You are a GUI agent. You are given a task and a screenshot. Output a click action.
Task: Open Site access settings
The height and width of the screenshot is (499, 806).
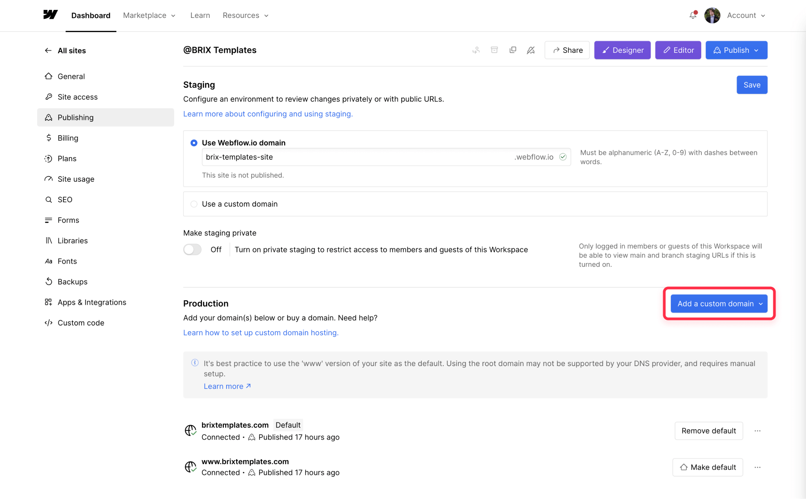tap(106, 97)
